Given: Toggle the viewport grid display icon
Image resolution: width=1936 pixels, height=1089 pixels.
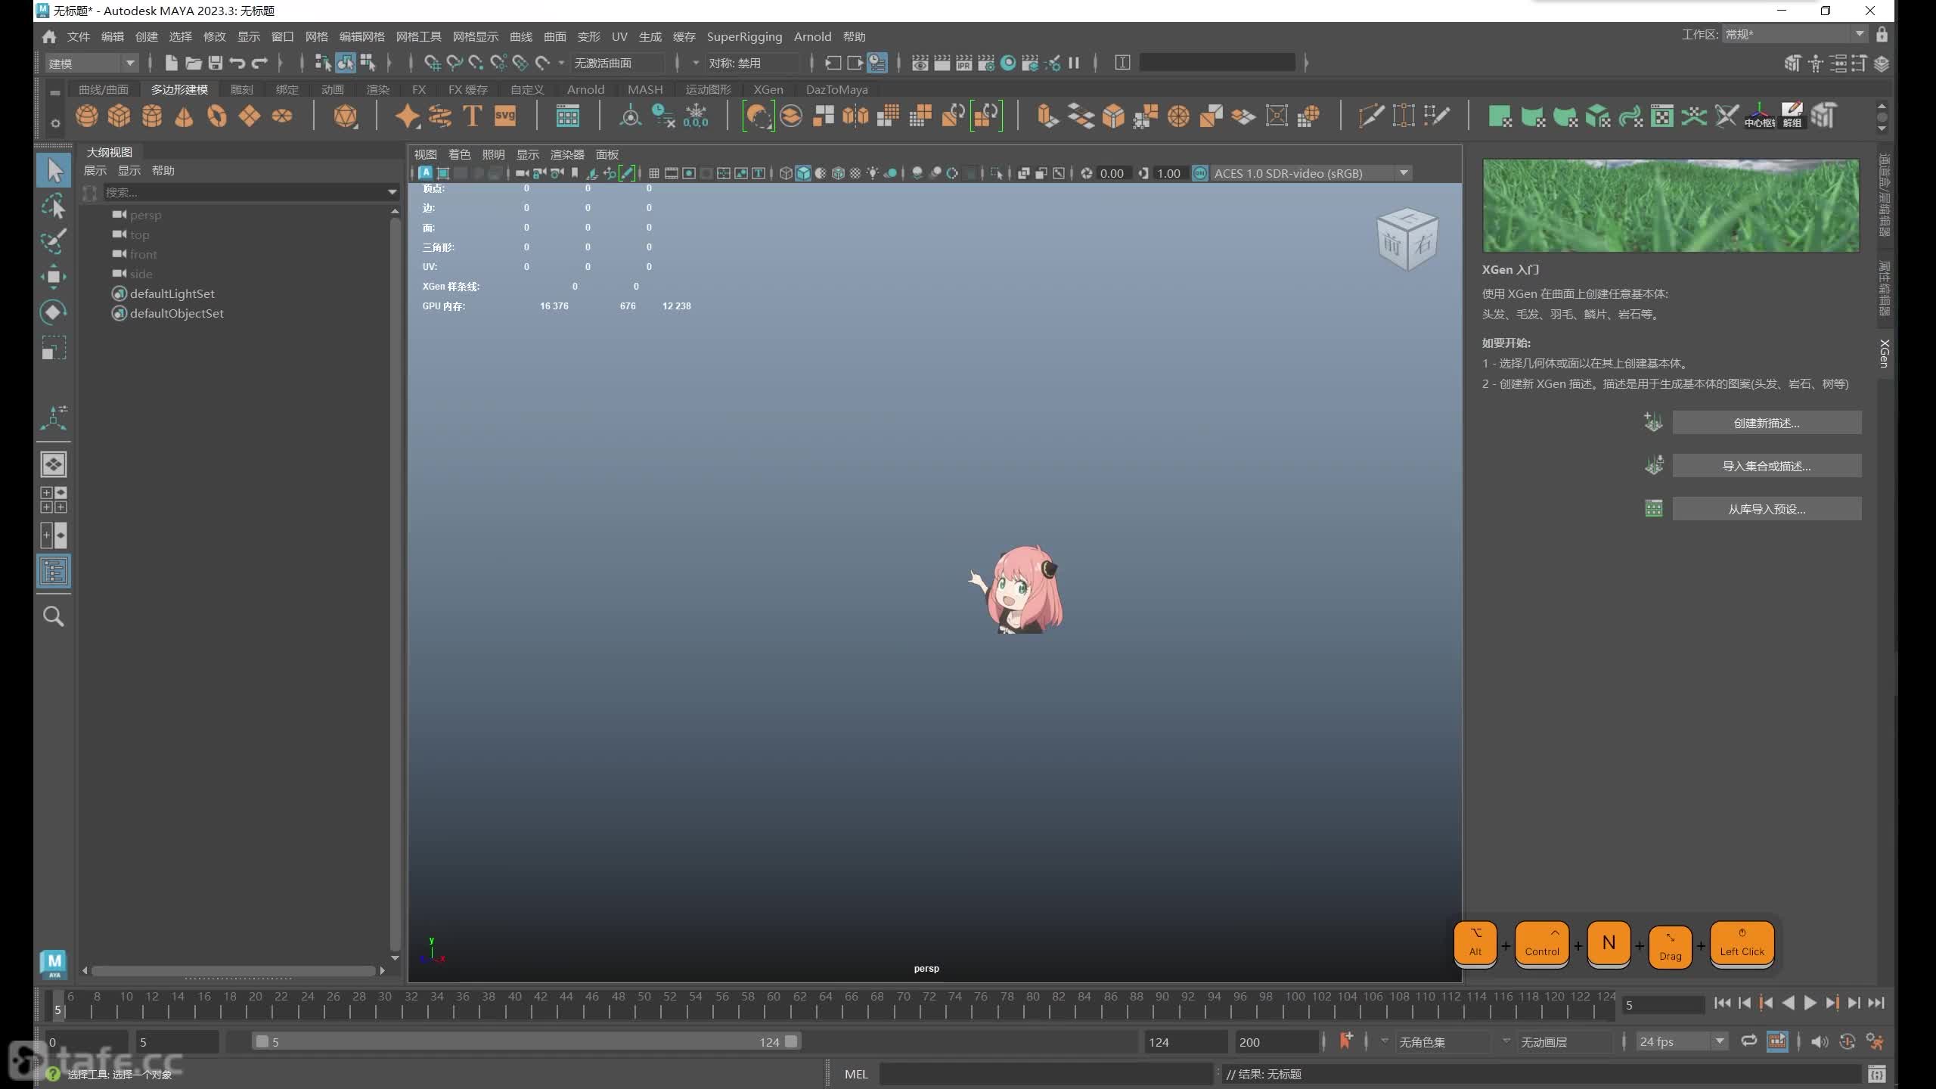Looking at the screenshot, I should (654, 173).
